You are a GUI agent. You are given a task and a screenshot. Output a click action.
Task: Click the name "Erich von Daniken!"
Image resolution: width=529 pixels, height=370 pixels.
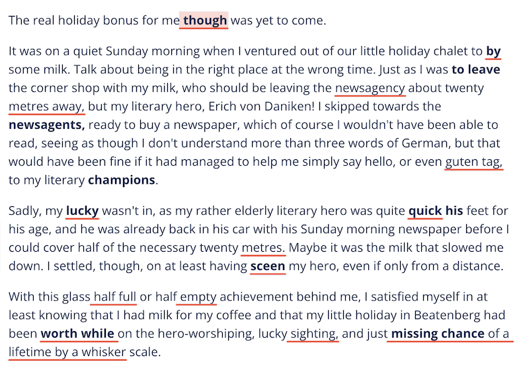(x=261, y=106)
